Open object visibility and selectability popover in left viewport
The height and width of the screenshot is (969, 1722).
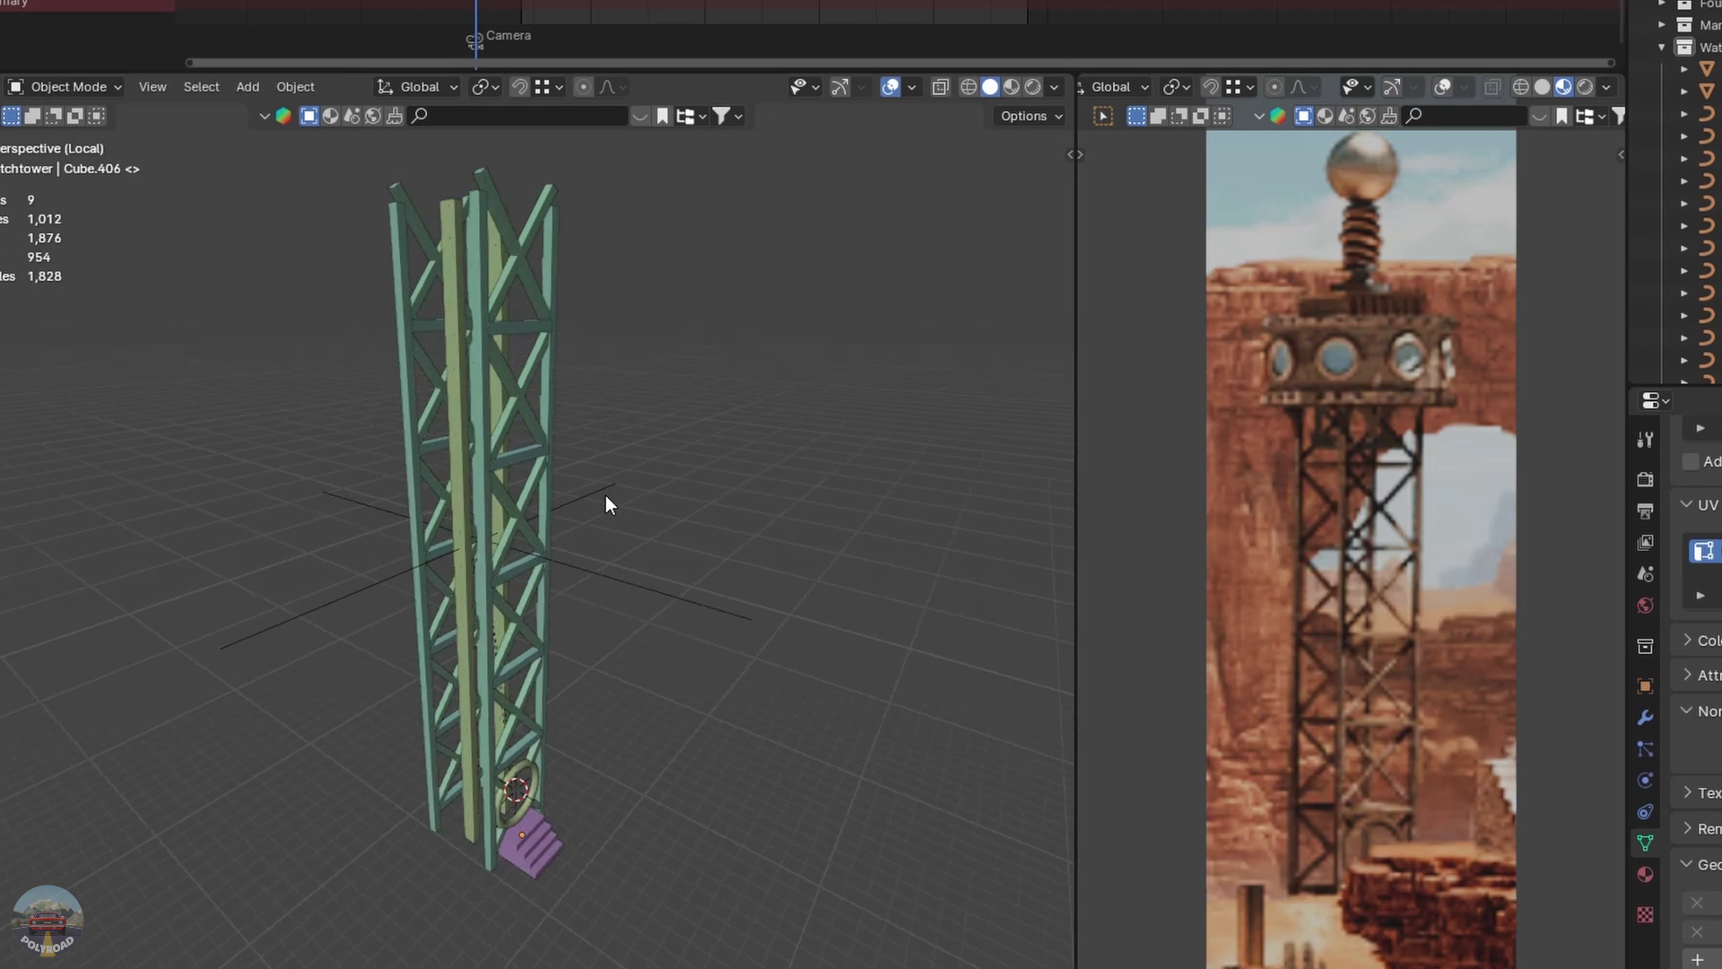(804, 87)
